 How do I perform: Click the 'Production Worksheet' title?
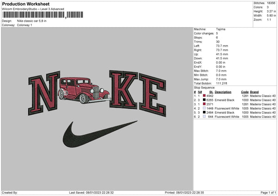25,4
